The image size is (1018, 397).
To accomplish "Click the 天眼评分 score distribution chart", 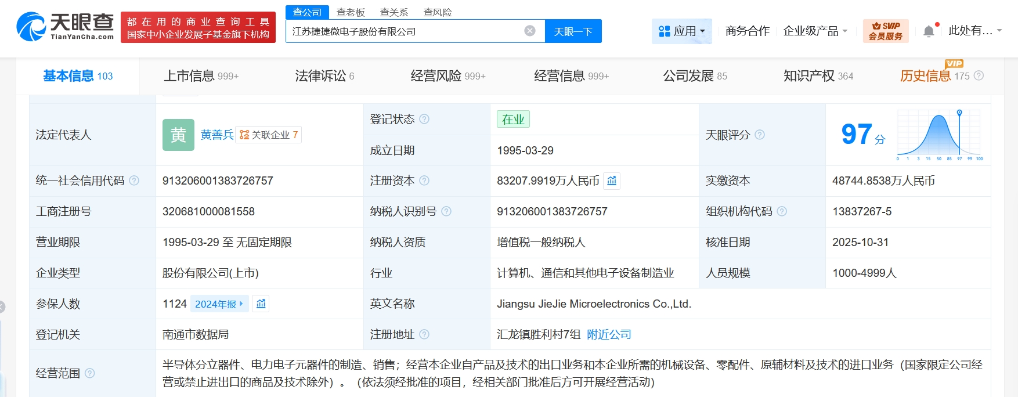I will tap(939, 135).
